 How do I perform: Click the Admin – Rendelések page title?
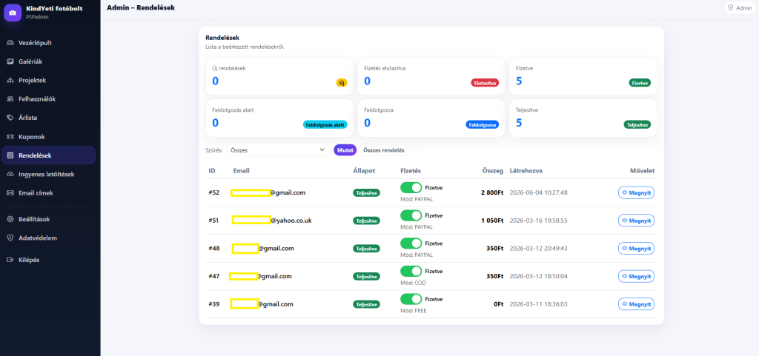(141, 7)
